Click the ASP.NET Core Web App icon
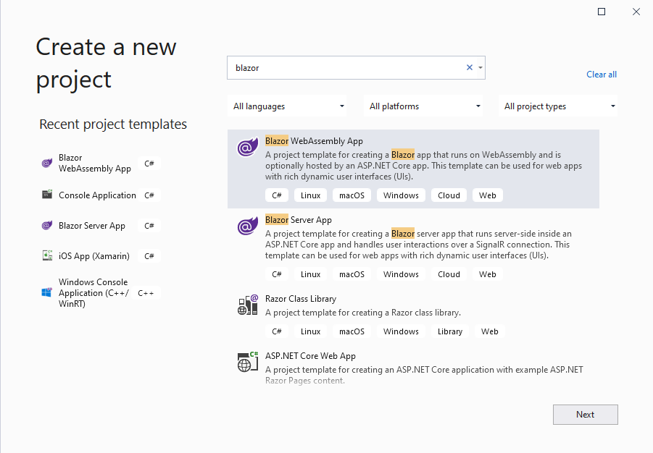Screen dimensions: 653x453 [x=248, y=362]
